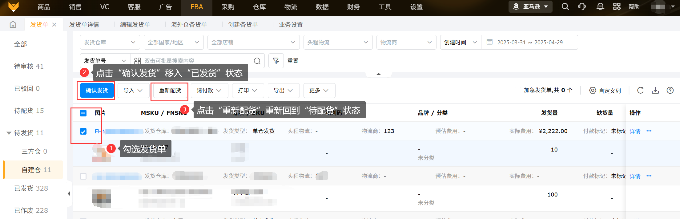Open 详情 for the ¥2,222.00 shipment
This screenshot has height=219, width=680.
pos(635,131)
